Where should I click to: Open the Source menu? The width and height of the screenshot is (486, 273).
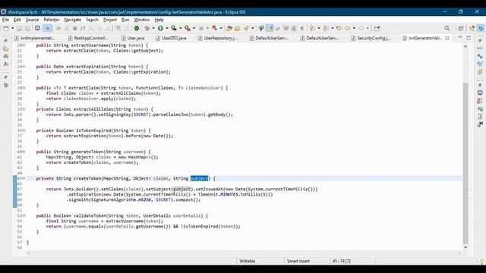click(32, 20)
